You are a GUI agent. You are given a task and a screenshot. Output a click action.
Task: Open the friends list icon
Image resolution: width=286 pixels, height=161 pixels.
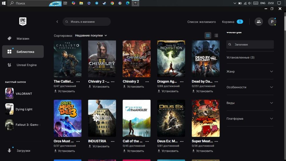pos(259,21)
